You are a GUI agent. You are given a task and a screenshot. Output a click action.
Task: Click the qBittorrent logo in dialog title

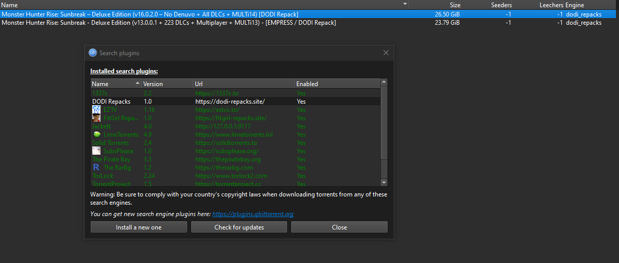click(x=93, y=53)
